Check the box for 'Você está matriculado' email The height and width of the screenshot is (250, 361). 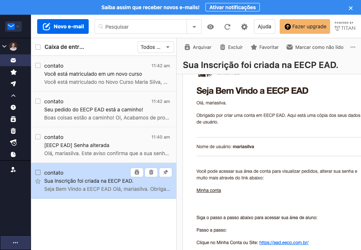[x=38, y=65]
